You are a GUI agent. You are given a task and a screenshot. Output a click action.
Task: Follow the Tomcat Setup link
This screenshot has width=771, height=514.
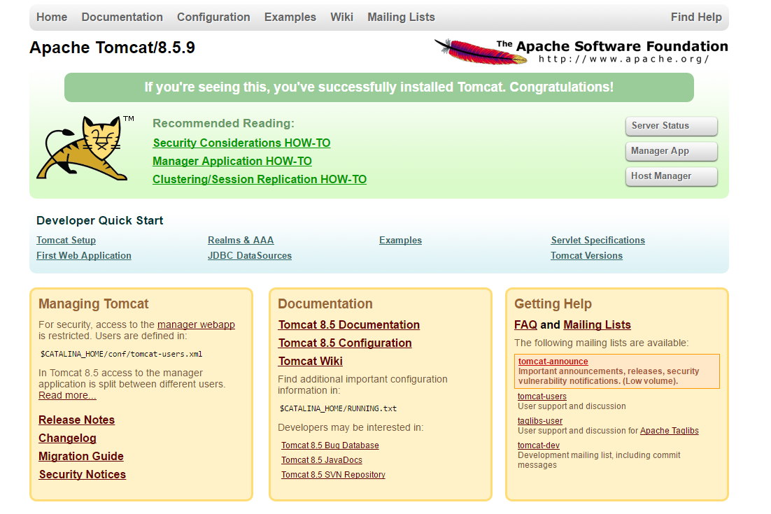pos(66,241)
